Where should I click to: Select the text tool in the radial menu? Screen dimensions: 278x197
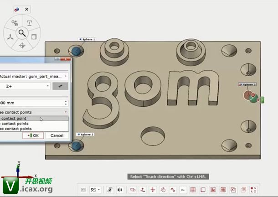29,23
